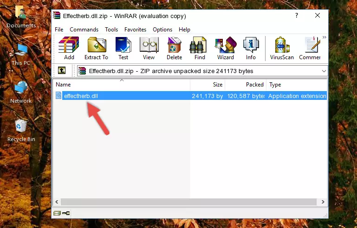
Task: Open the Options menu
Action: coord(162,30)
